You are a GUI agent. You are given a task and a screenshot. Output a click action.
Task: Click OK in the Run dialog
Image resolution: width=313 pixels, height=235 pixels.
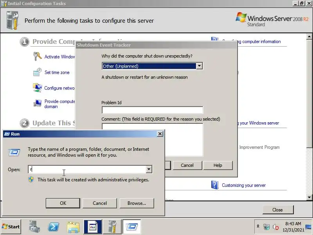click(x=63, y=203)
